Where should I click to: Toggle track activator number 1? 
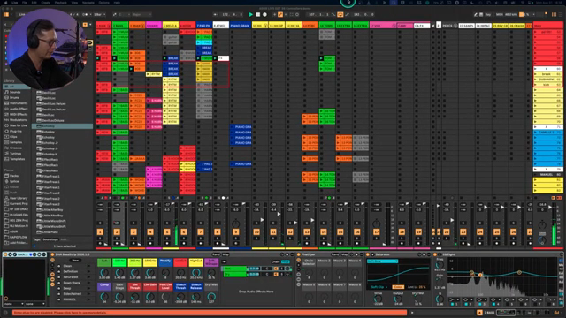coord(100,231)
